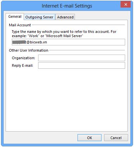This screenshot has width=134, height=147.
Task: Click the Other User Information heading
Action: point(29,50)
